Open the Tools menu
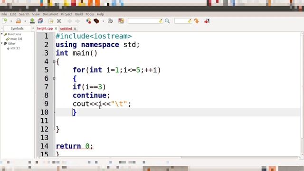This screenshot has height=171, width=304. point(90,14)
